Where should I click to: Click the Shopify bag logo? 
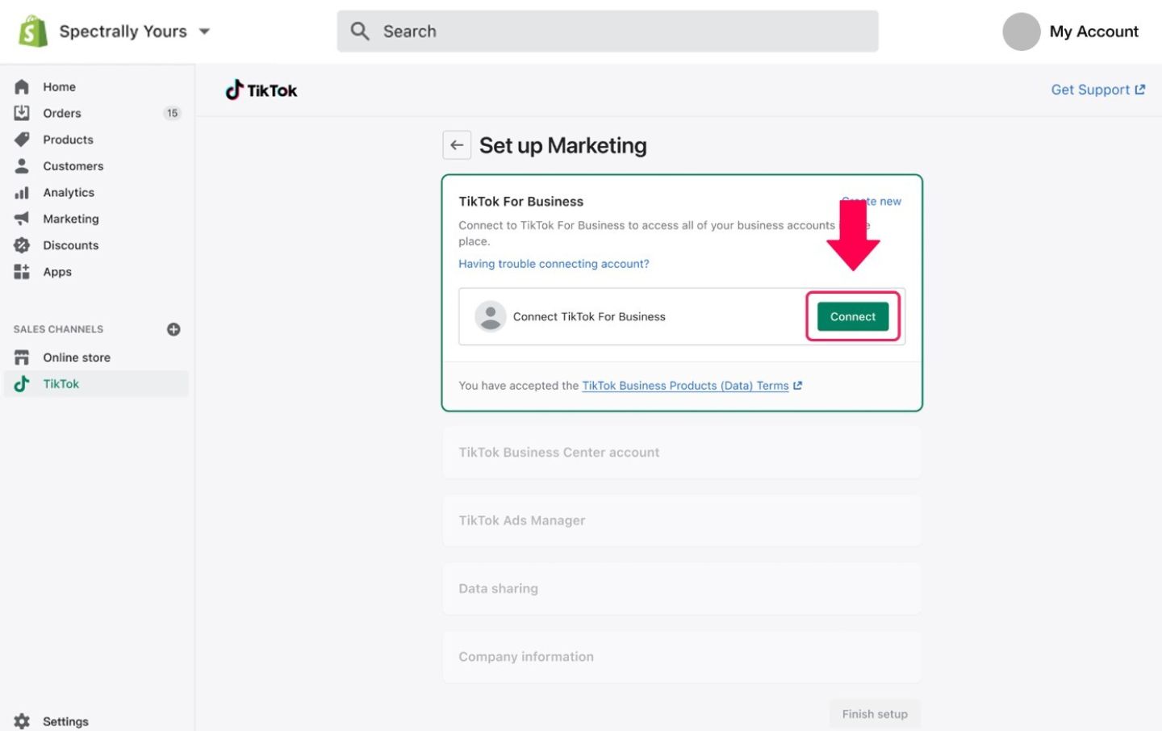(x=33, y=31)
